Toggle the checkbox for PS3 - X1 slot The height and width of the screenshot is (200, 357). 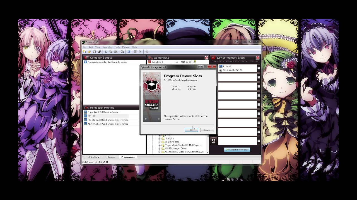[x=259, y=68]
